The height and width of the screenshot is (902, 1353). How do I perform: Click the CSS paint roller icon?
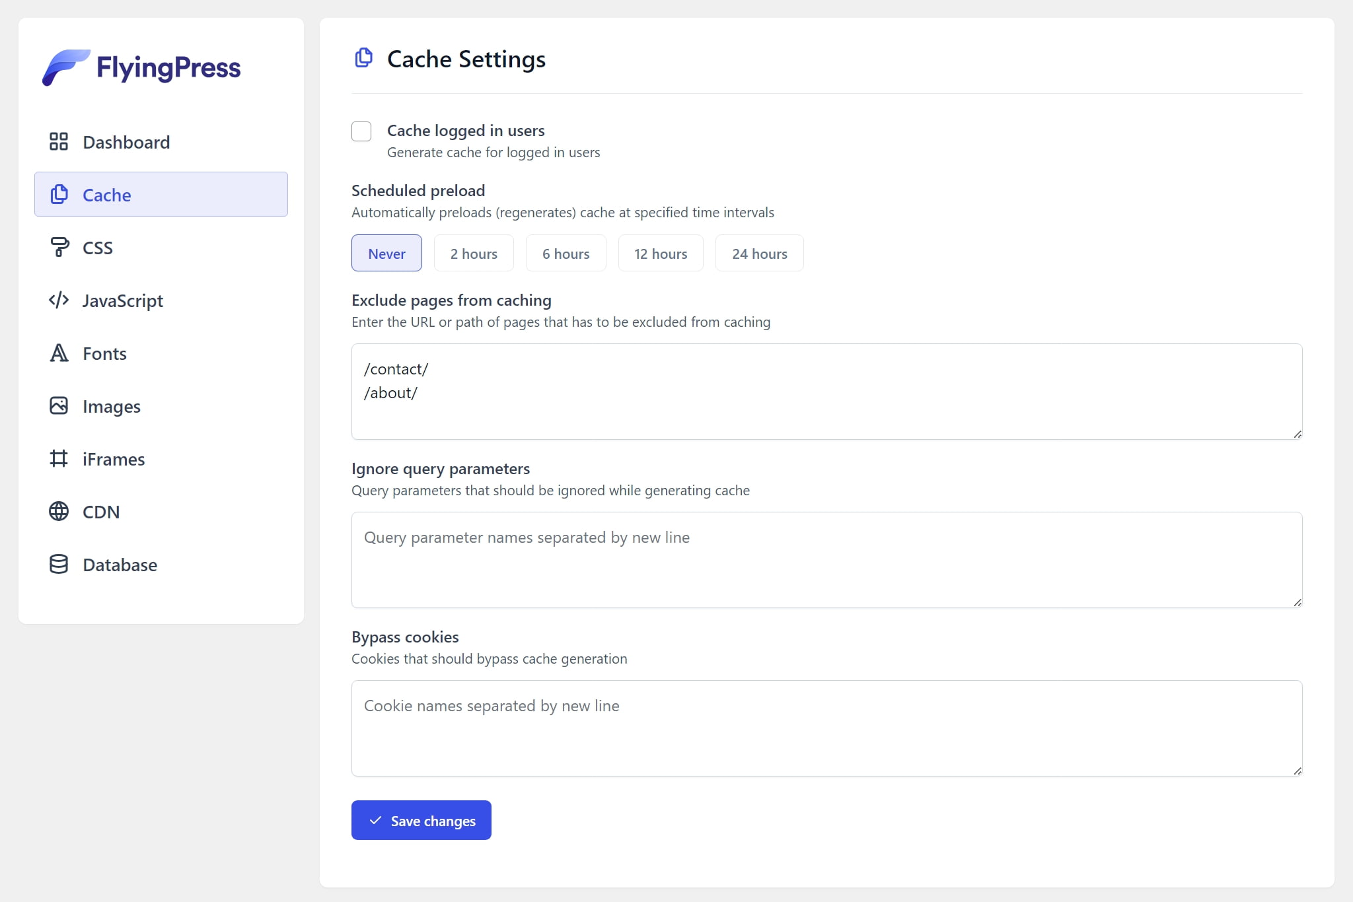point(59,247)
